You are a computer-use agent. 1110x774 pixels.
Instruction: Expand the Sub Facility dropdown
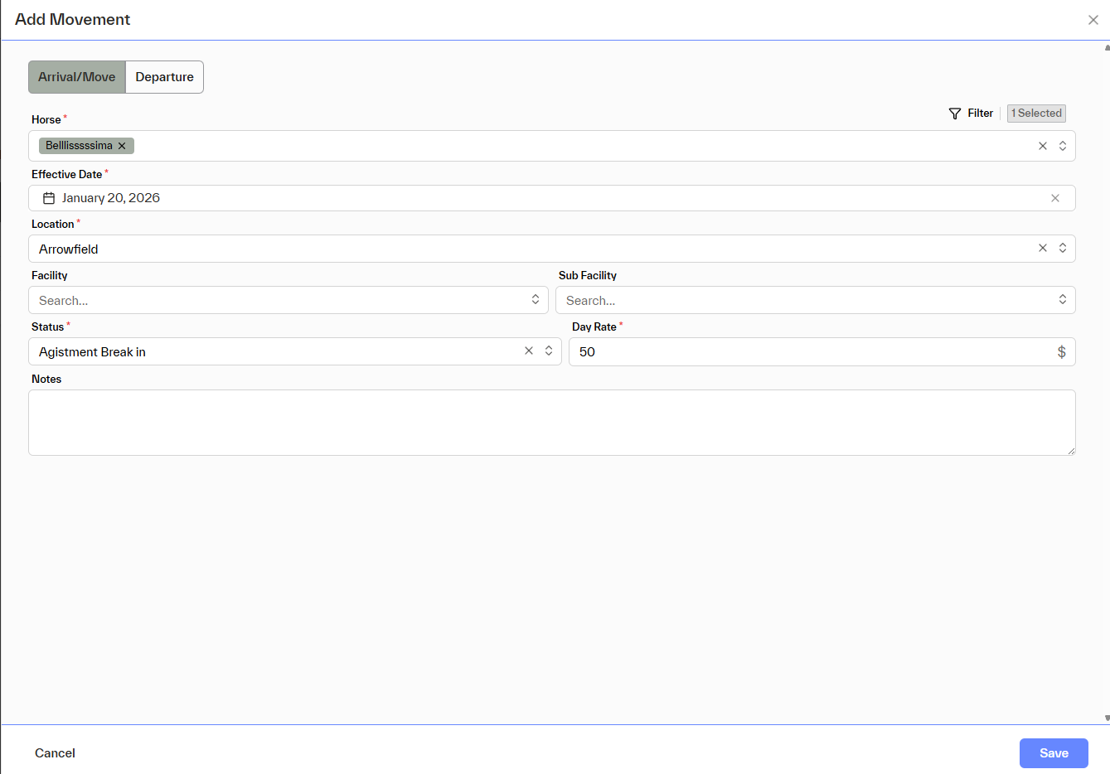(x=1063, y=300)
